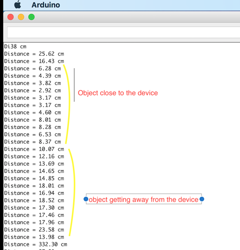
Task: Click the 'object getting away from the device' textbox
Action: (144, 199)
